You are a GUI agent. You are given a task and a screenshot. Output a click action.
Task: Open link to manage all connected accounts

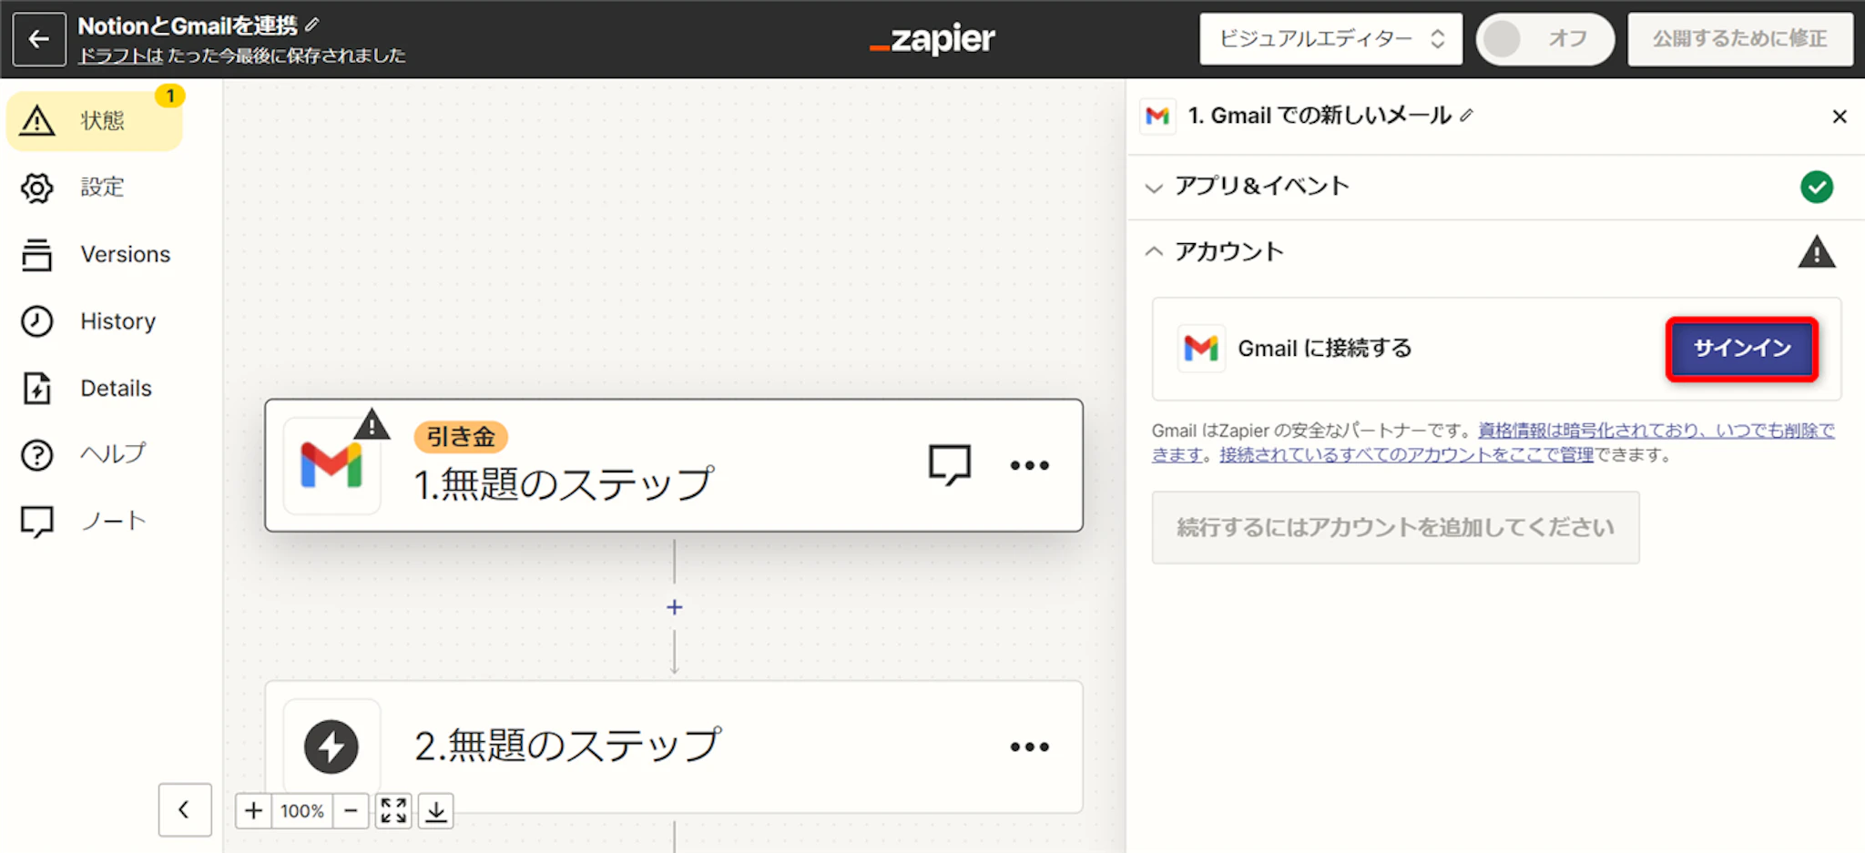[1406, 455]
